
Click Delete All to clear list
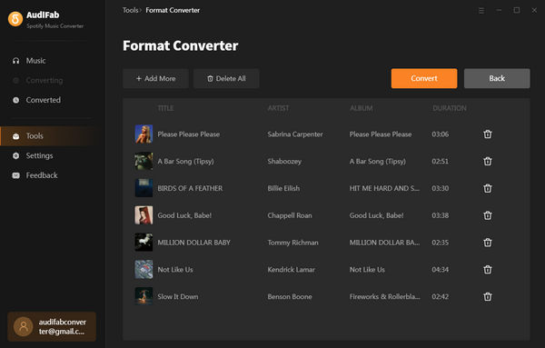tap(226, 78)
